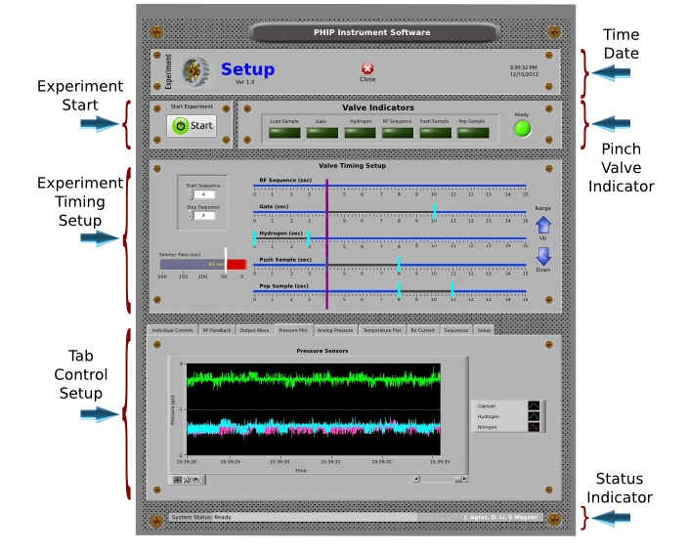Switch to the Output Wave tab
This screenshot has width=689, height=551.
pyautogui.click(x=254, y=330)
